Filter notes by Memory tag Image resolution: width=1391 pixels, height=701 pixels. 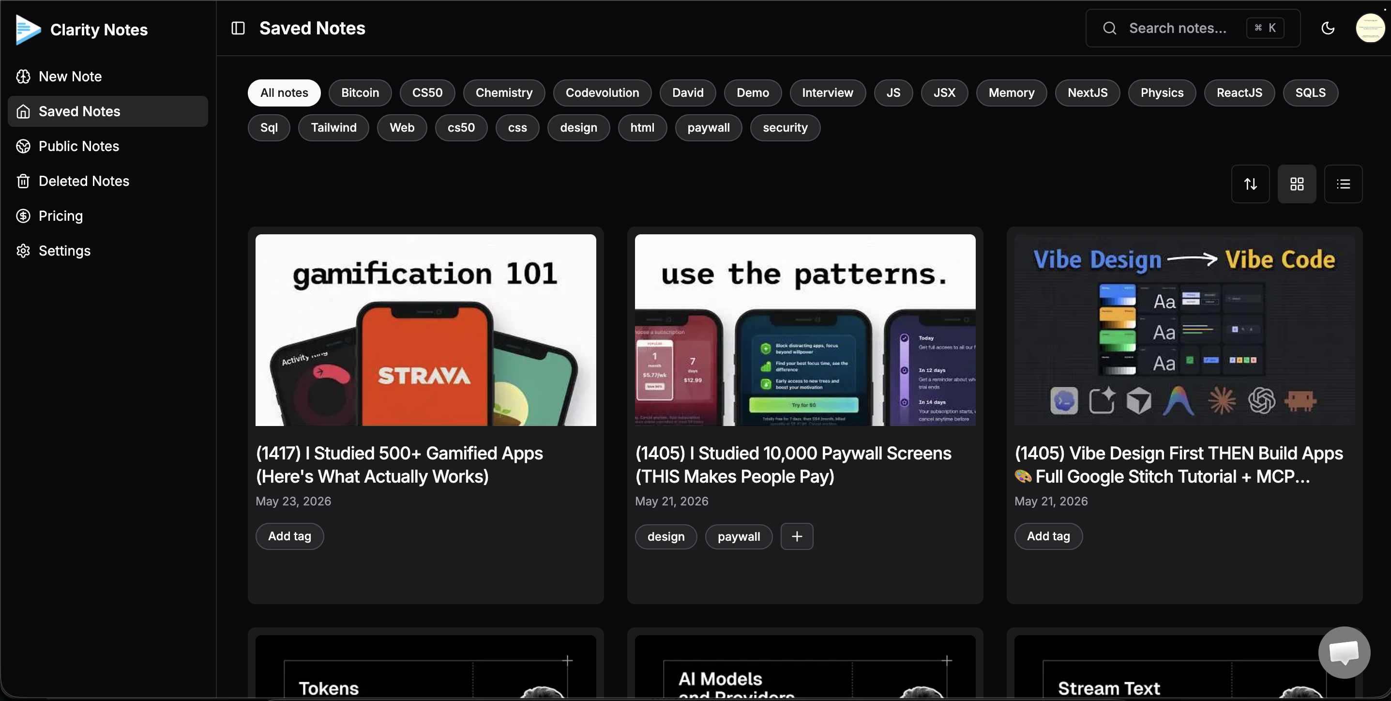[1012, 93]
